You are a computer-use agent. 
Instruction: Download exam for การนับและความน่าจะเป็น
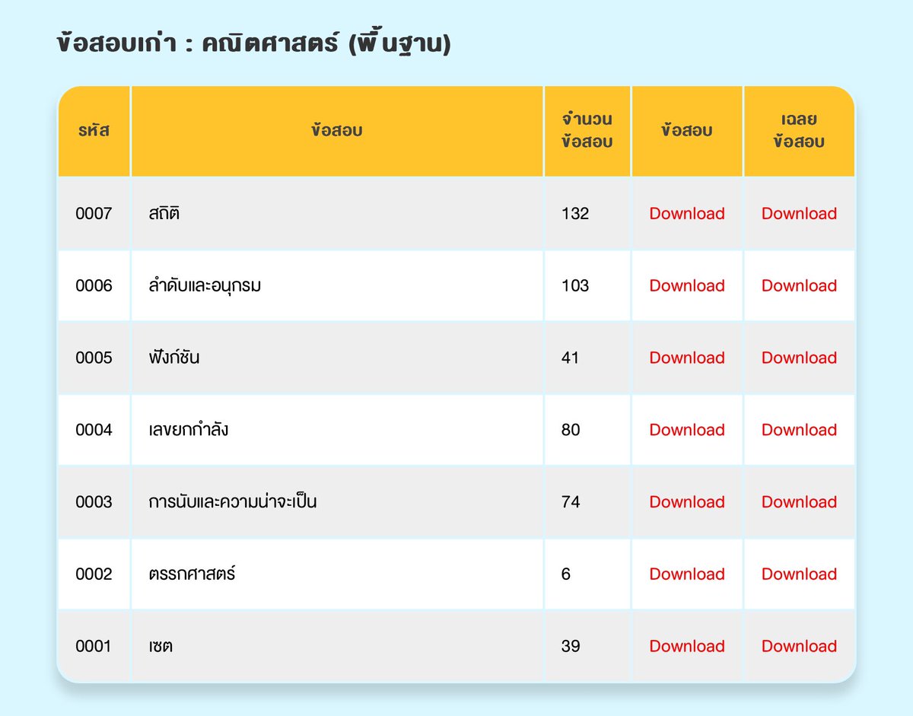[x=686, y=502]
